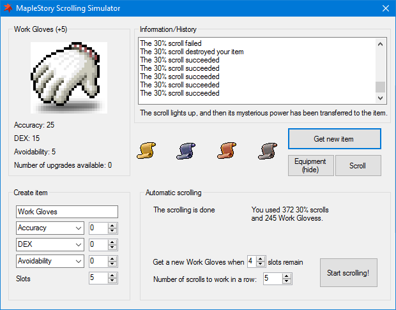
Task: Decrease number of scrolls in a row
Action: (286, 281)
